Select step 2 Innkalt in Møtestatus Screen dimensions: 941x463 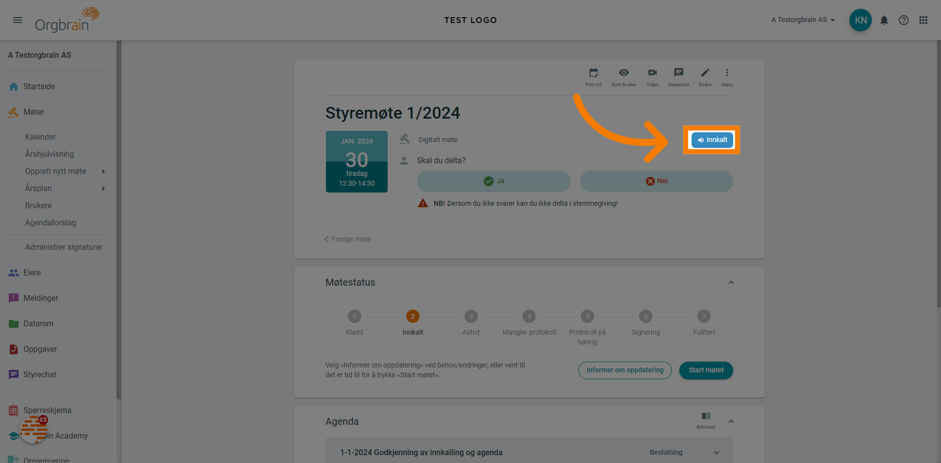pos(413,317)
